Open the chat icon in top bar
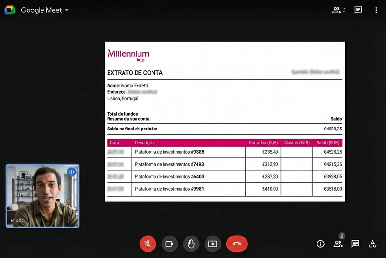386x258 pixels. [358, 10]
